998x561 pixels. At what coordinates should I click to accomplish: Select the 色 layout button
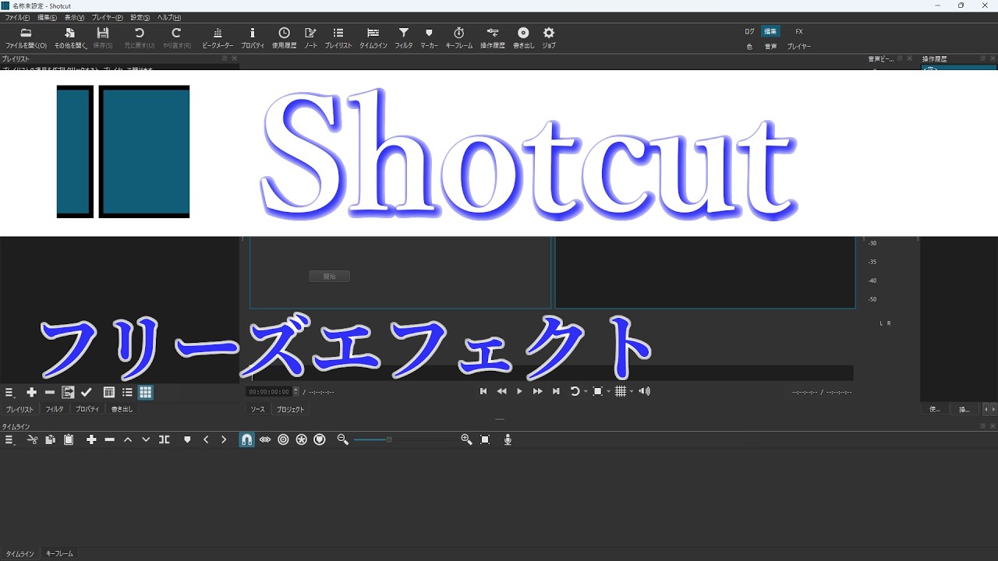coord(749,47)
